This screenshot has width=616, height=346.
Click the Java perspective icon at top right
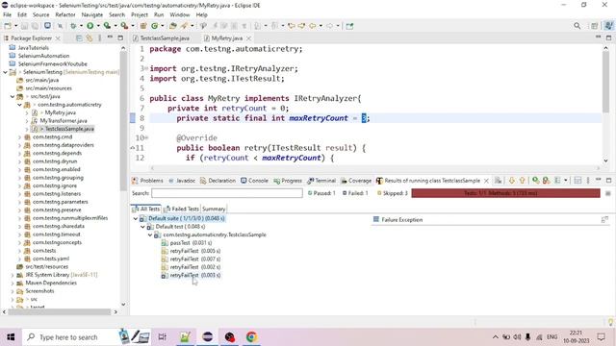click(x=608, y=26)
